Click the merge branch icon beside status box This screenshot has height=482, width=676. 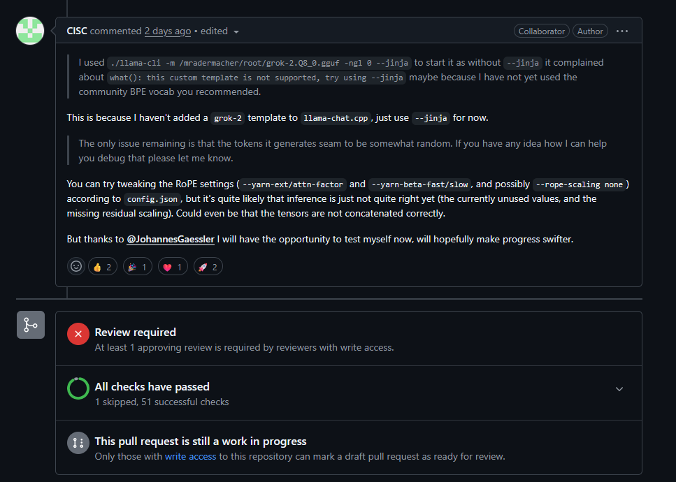31,325
